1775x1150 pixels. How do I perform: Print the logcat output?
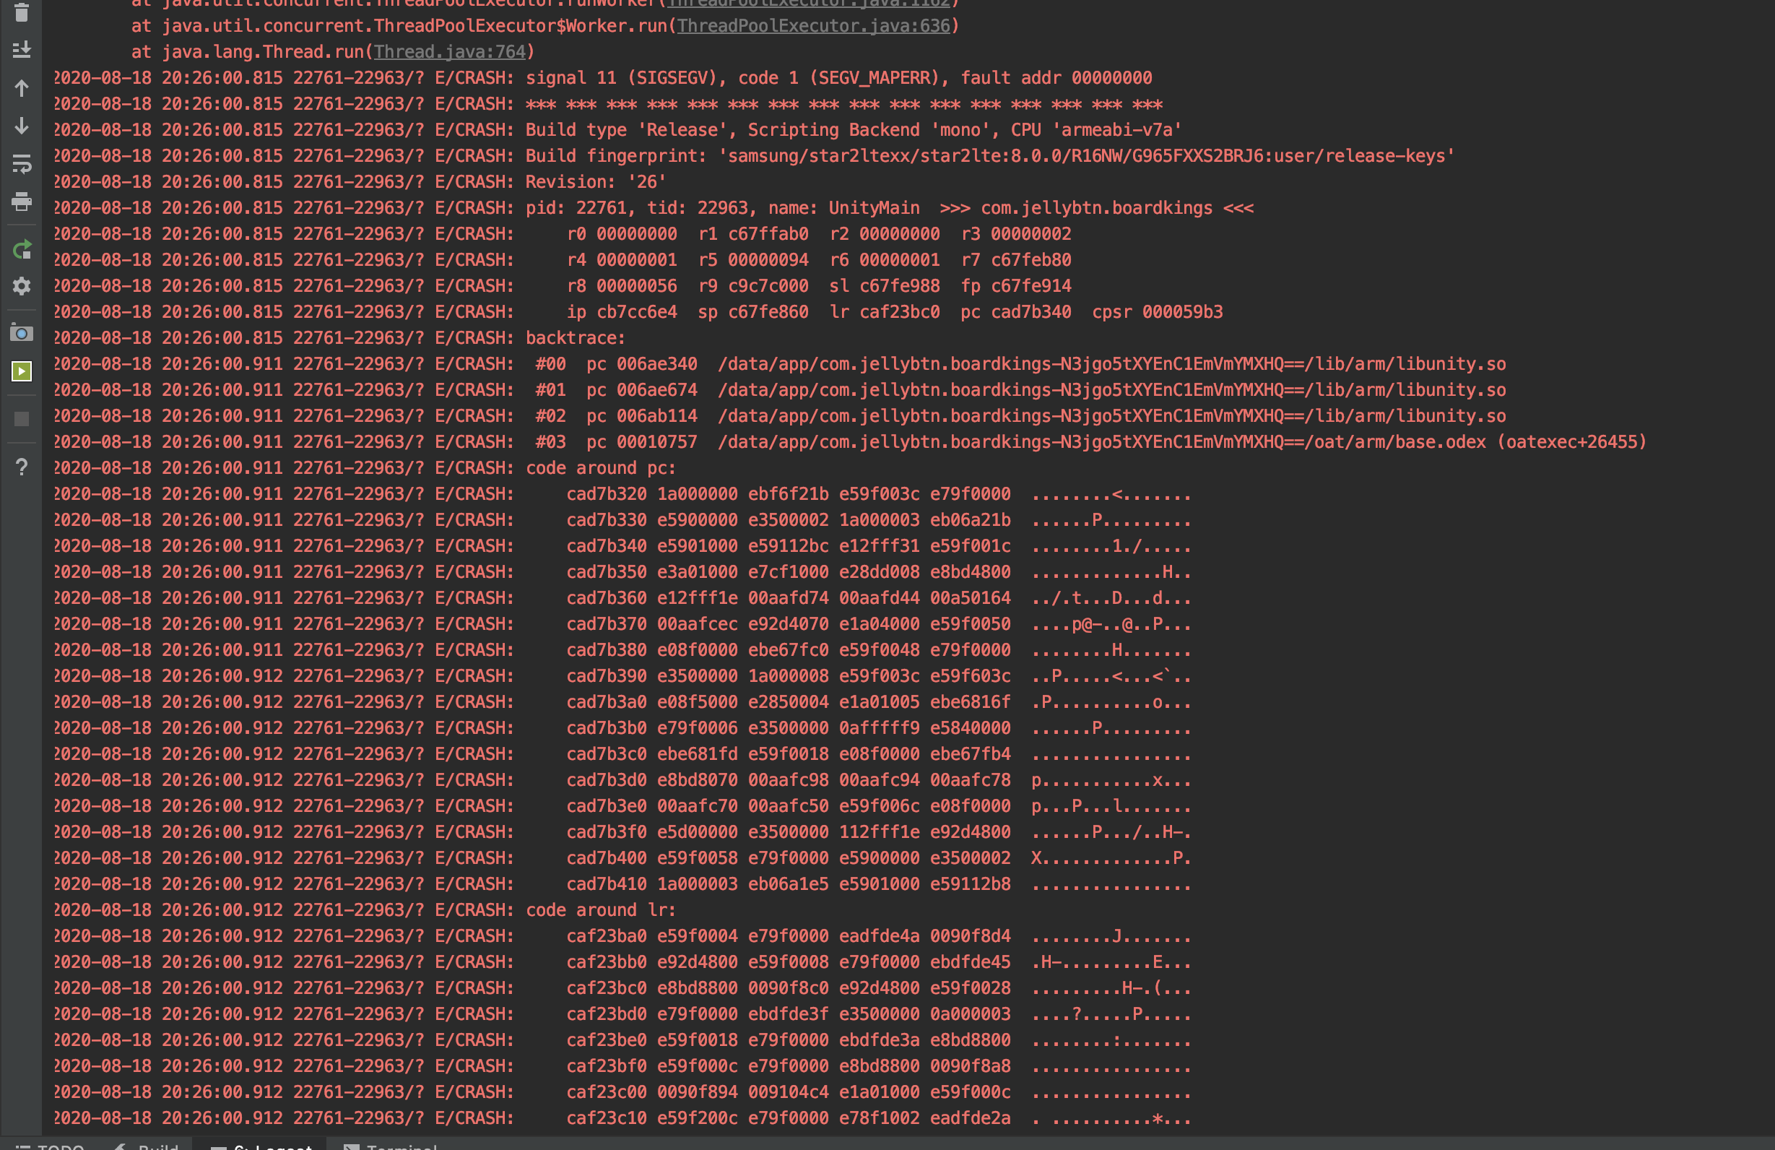(x=22, y=201)
